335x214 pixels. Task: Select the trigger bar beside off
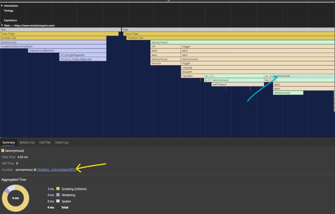pyautogui.click(x=258, y=46)
